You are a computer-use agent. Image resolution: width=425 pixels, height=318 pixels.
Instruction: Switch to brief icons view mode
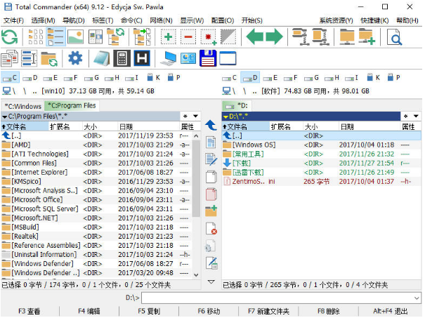pos(36,37)
